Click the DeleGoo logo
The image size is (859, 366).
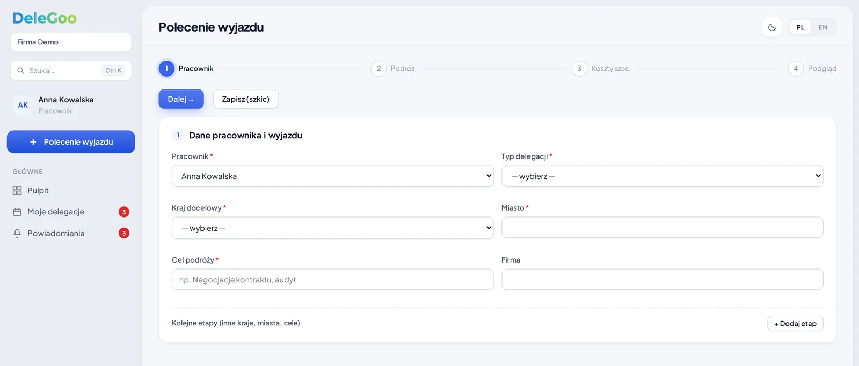pyautogui.click(x=45, y=18)
